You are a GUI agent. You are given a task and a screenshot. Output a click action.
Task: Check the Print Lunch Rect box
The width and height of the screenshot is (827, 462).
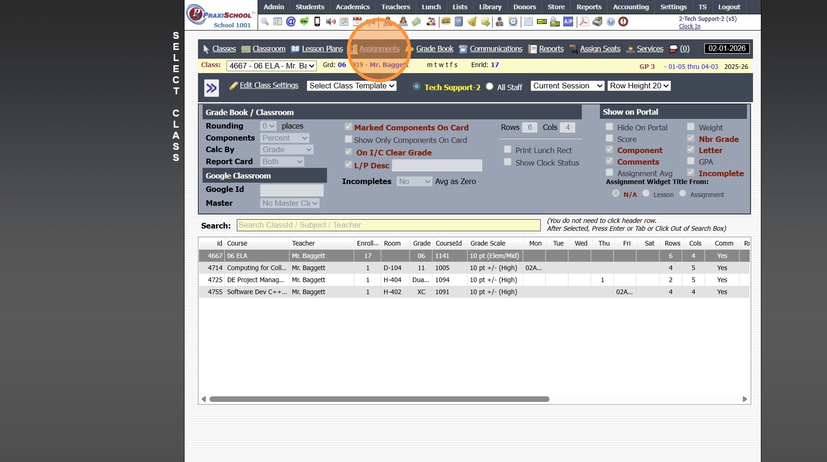[507, 149]
